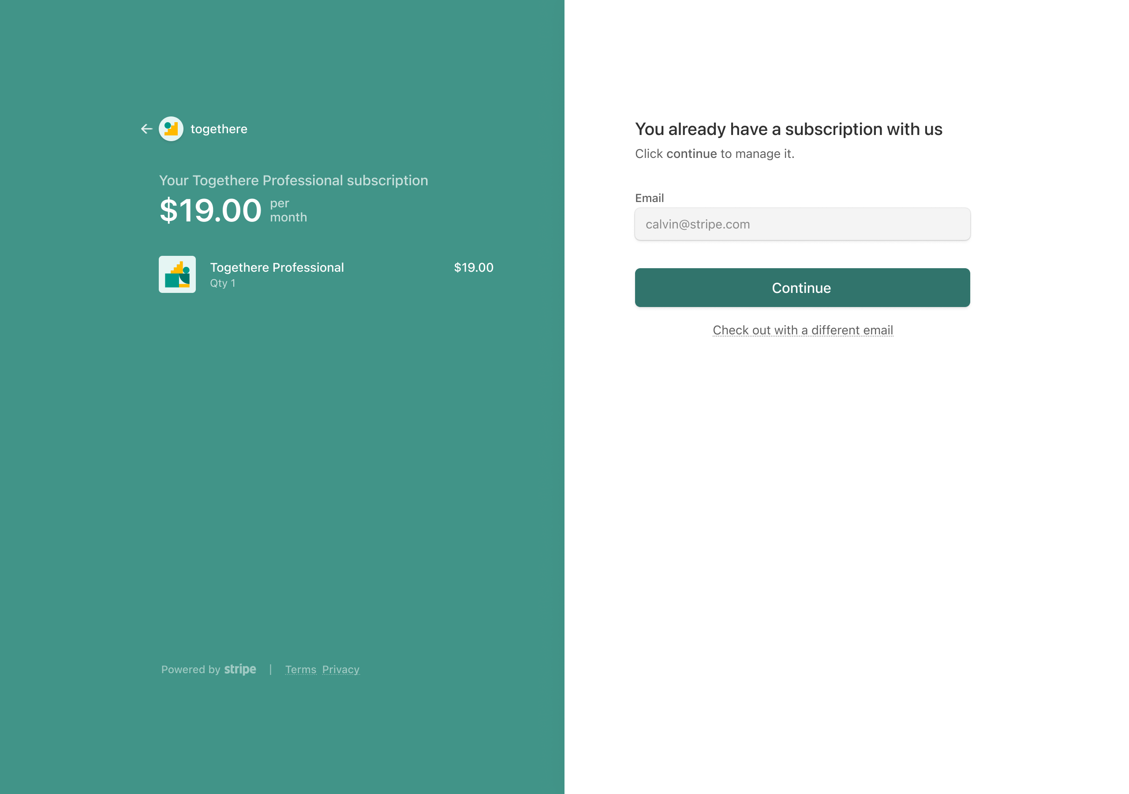The image size is (1129, 794).
Task: Click the stripe logo in footer
Action: (x=240, y=669)
